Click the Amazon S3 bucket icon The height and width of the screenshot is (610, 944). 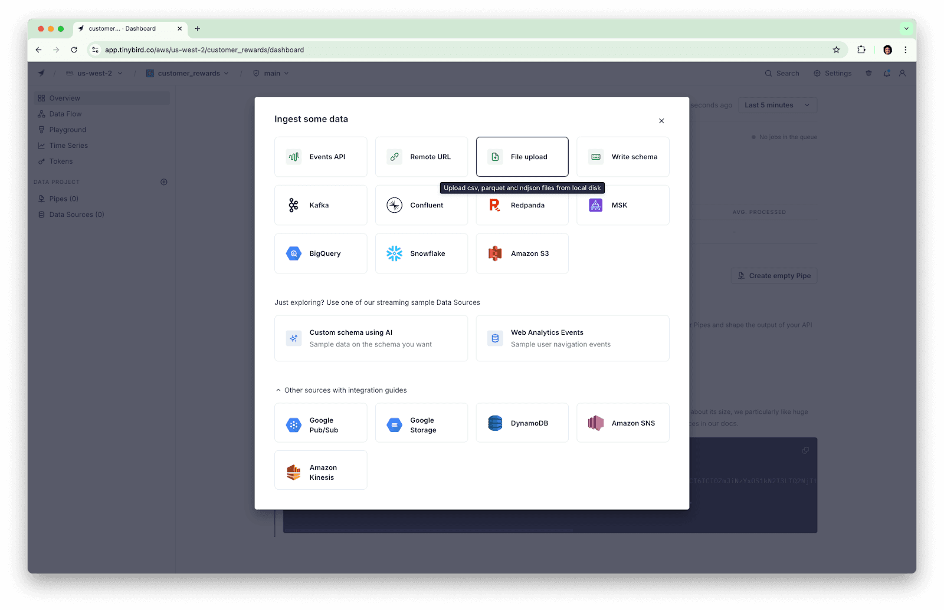coord(494,253)
